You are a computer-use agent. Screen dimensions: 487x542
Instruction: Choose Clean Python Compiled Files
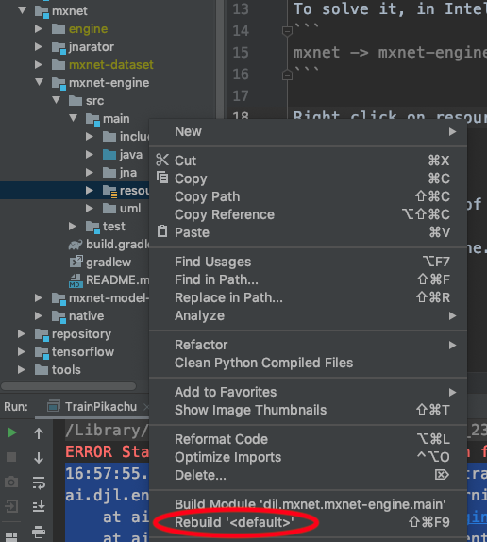pyautogui.click(x=308, y=363)
